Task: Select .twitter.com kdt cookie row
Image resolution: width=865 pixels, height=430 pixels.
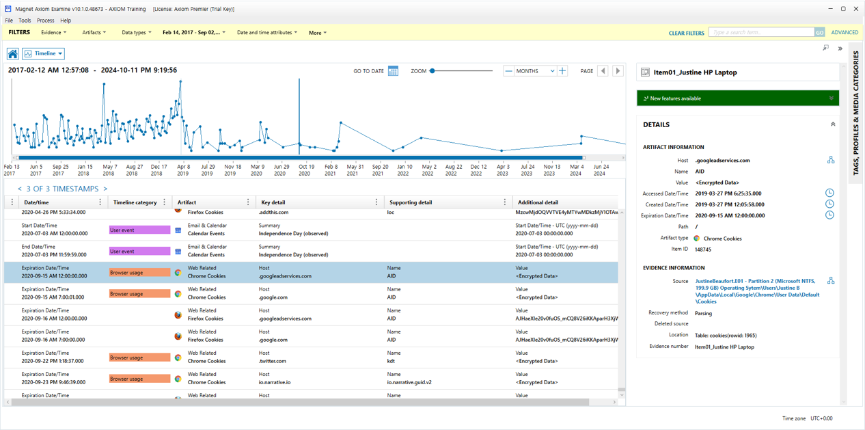Action: coord(311,357)
